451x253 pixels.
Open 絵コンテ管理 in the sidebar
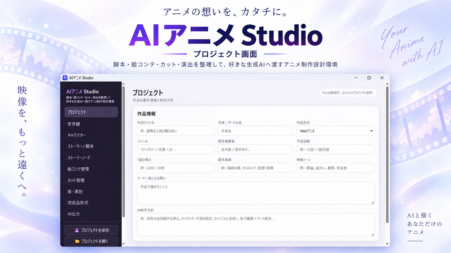click(x=91, y=169)
